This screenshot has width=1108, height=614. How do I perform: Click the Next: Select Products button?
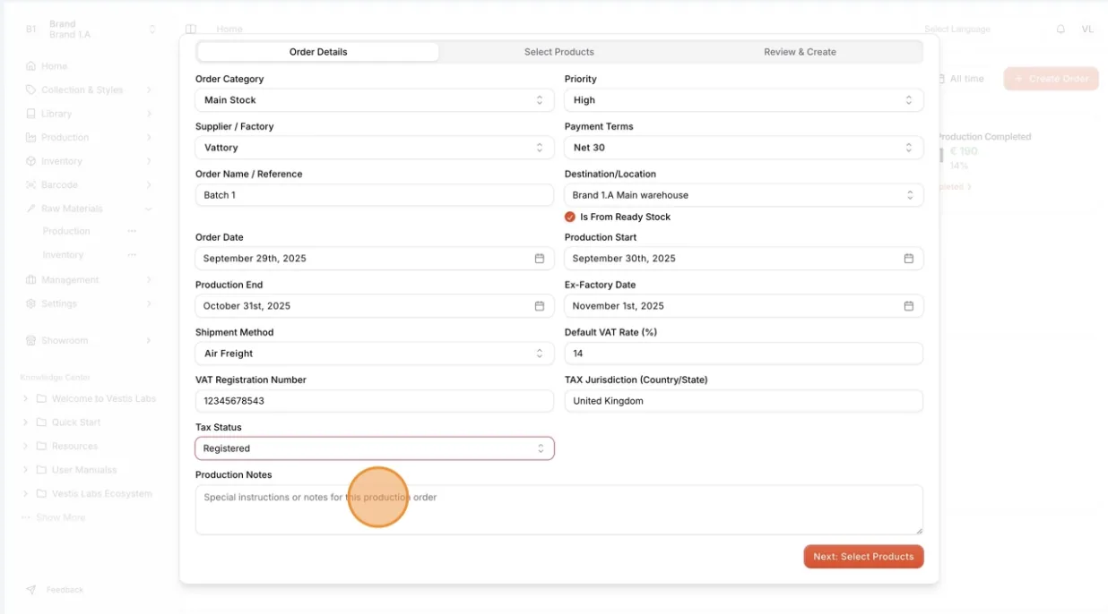pyautogui.click(x=863, y=557)
